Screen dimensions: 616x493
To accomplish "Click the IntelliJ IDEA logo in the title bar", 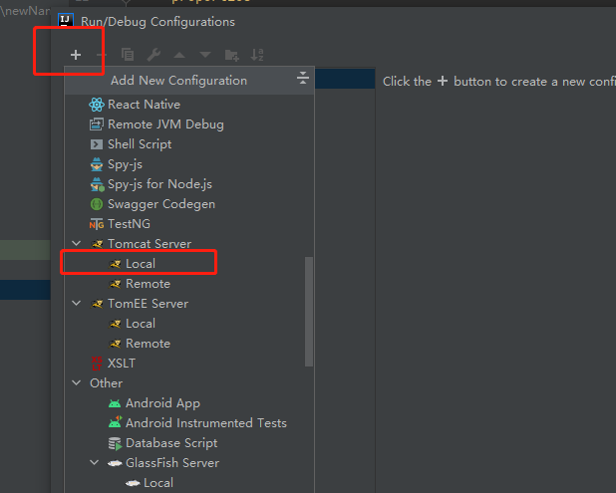I will (66, 20).
